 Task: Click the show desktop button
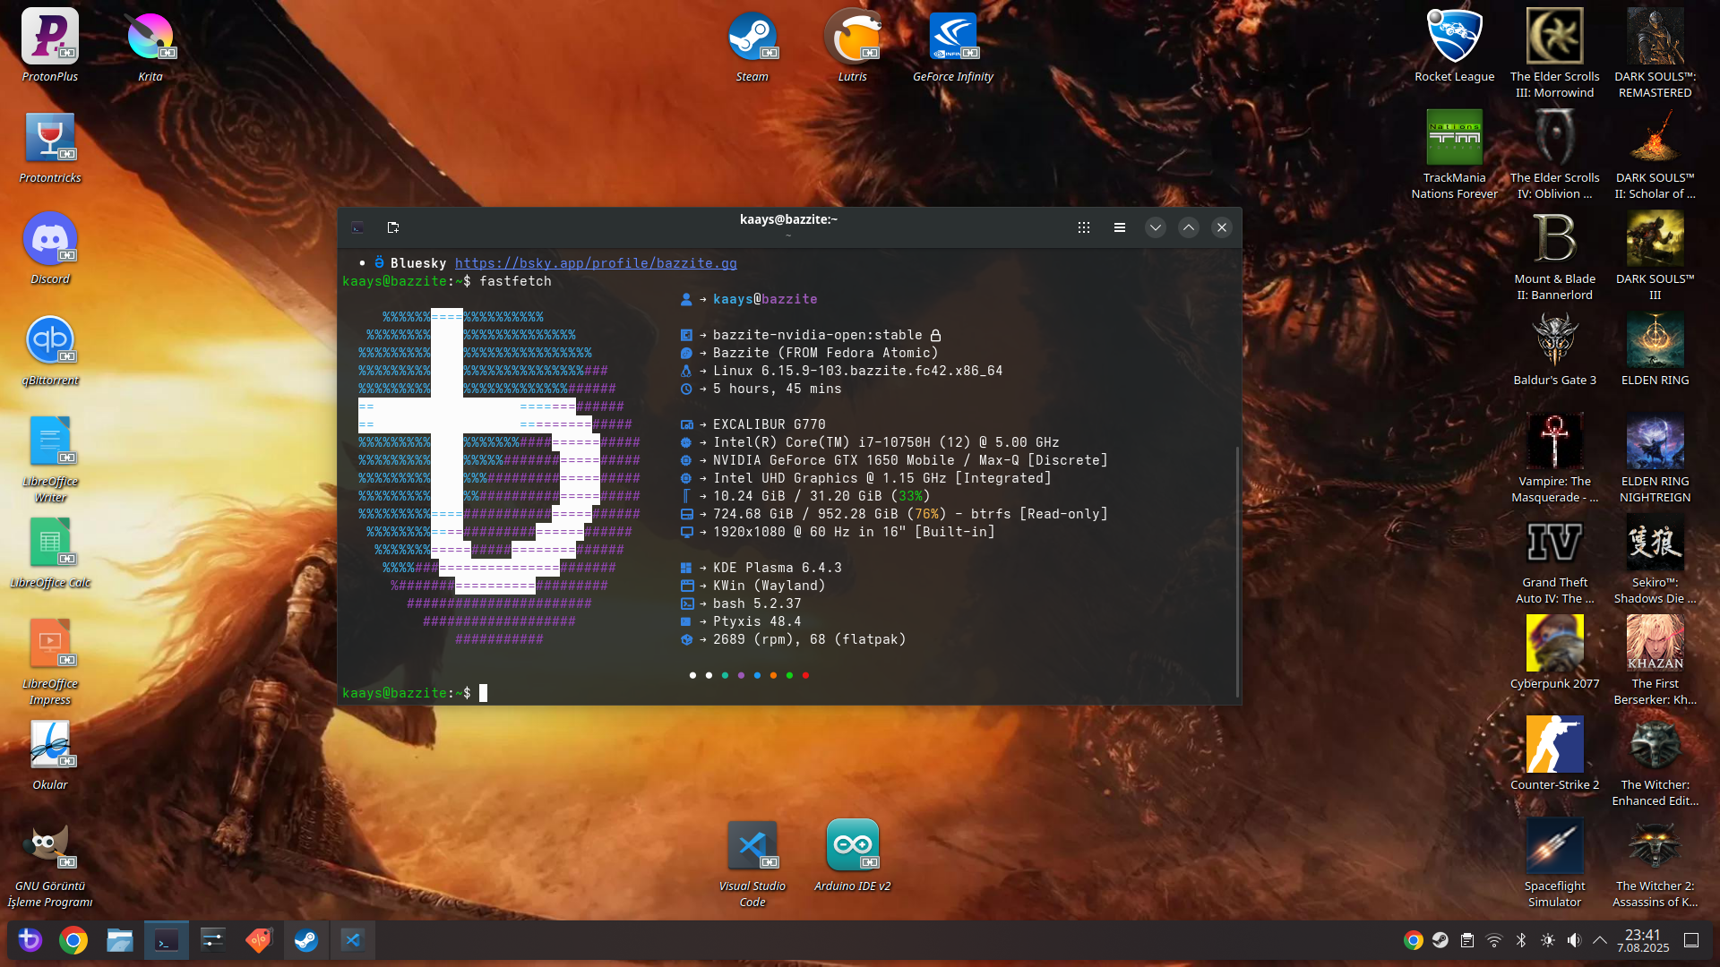1691,940
